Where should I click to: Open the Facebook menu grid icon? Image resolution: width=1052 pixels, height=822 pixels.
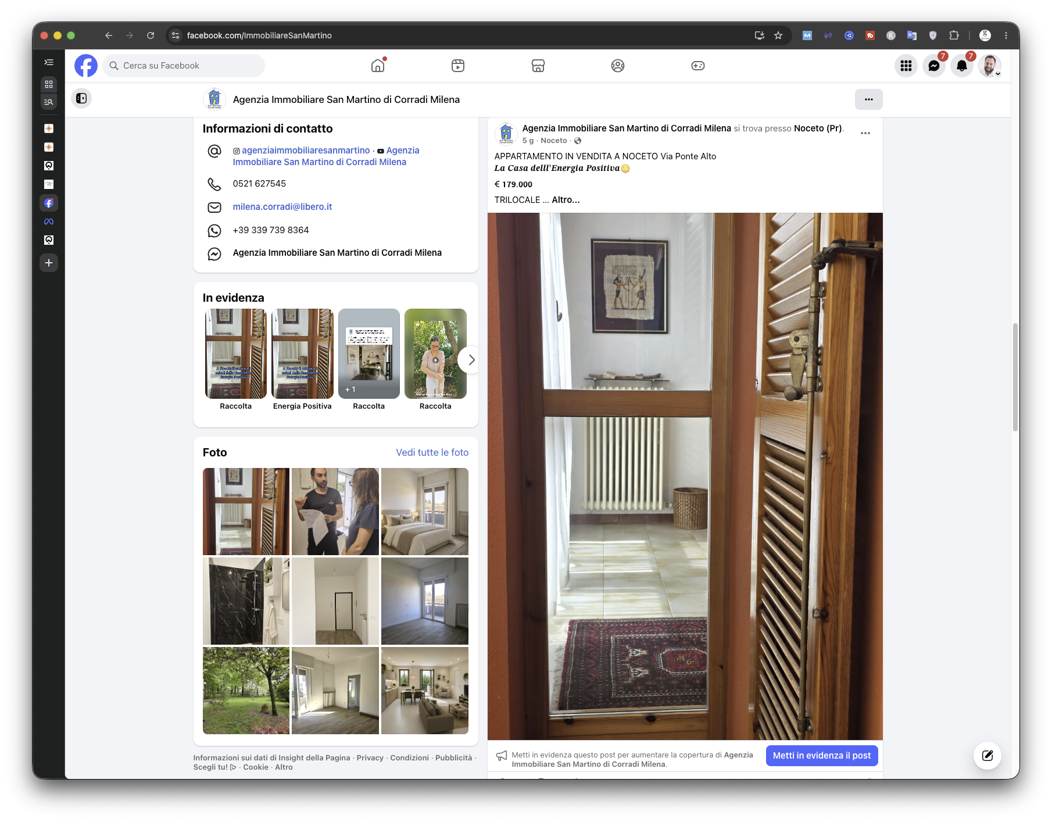point(906,66)
